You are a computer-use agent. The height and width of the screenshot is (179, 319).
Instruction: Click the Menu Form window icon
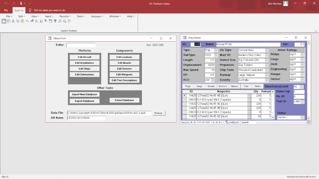click(x=50, y=38)
